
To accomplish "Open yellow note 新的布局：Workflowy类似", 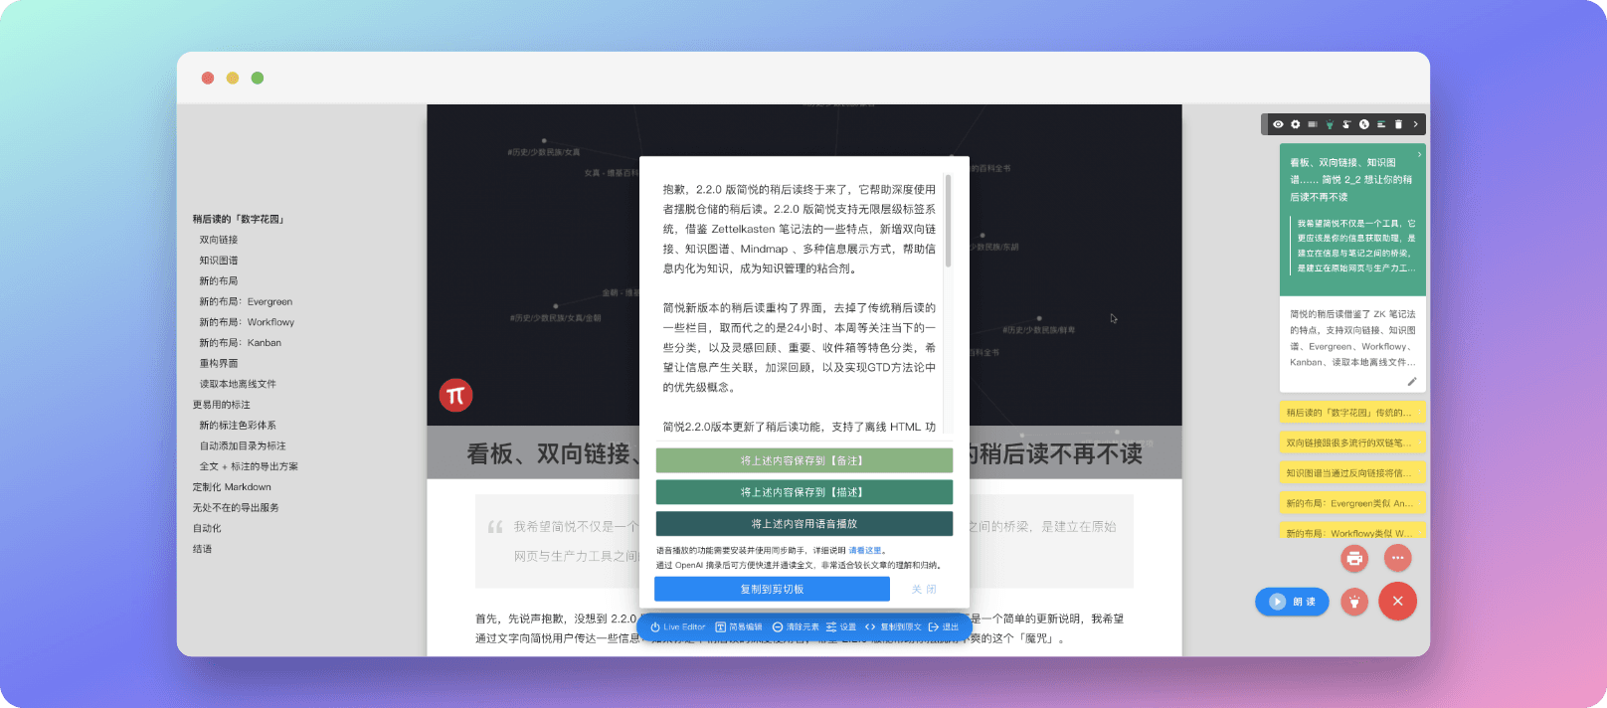I will 1352,532.
